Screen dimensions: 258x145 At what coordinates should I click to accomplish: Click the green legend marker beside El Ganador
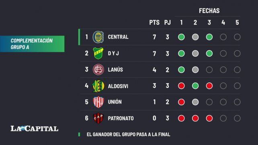[79, 135]
